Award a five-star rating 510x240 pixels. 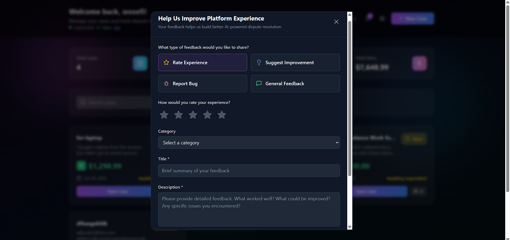click(x=222, y=115)
